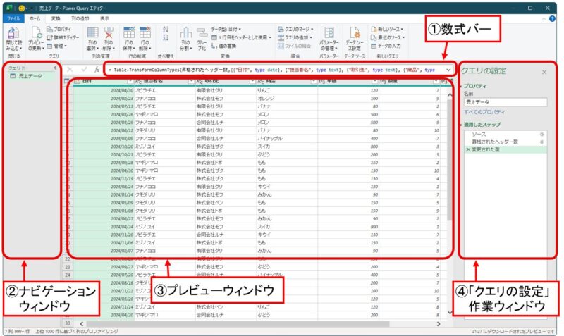Switch to the 表示 tab
Screen dimensions: 564x336
104,18
